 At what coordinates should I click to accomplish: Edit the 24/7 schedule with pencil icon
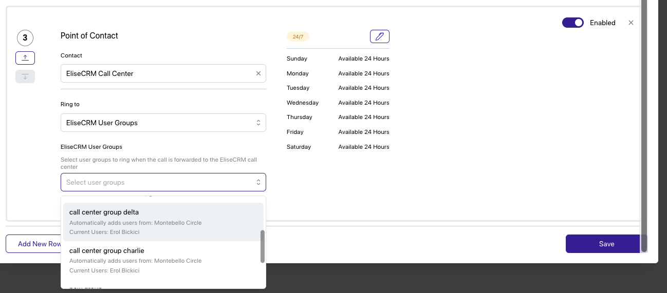pyautogui.click(x=380, y=36)
